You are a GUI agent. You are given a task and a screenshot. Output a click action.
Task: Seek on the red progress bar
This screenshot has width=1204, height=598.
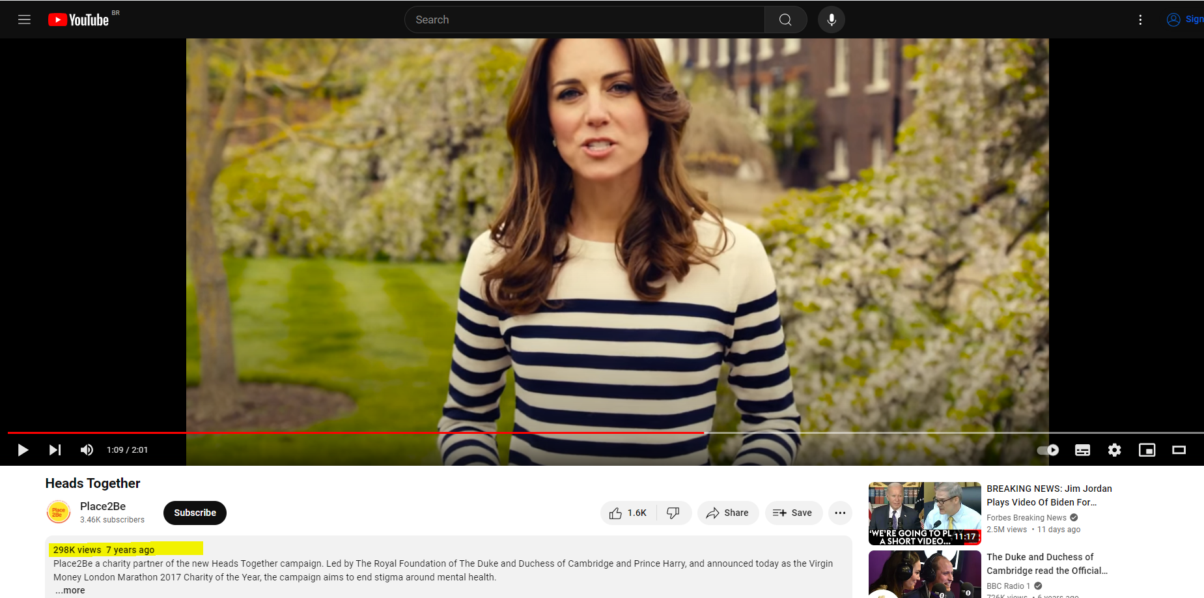pos(356,433)
